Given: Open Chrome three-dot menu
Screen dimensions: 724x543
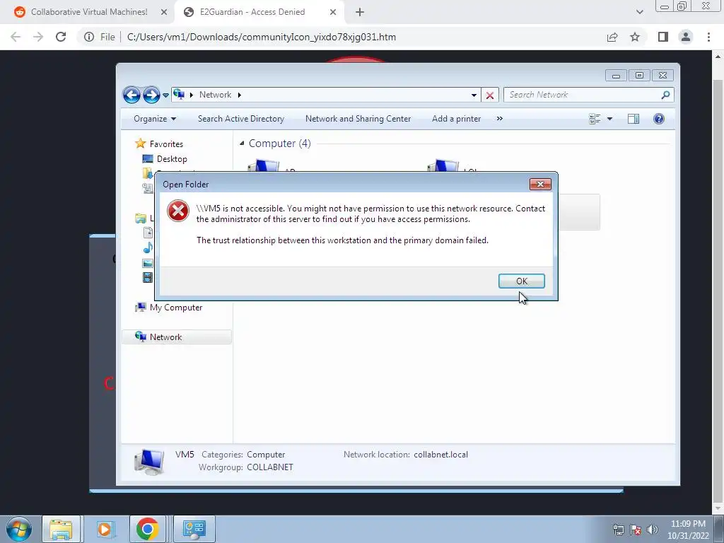Looking at the screenshot, I should click(708, 37).
